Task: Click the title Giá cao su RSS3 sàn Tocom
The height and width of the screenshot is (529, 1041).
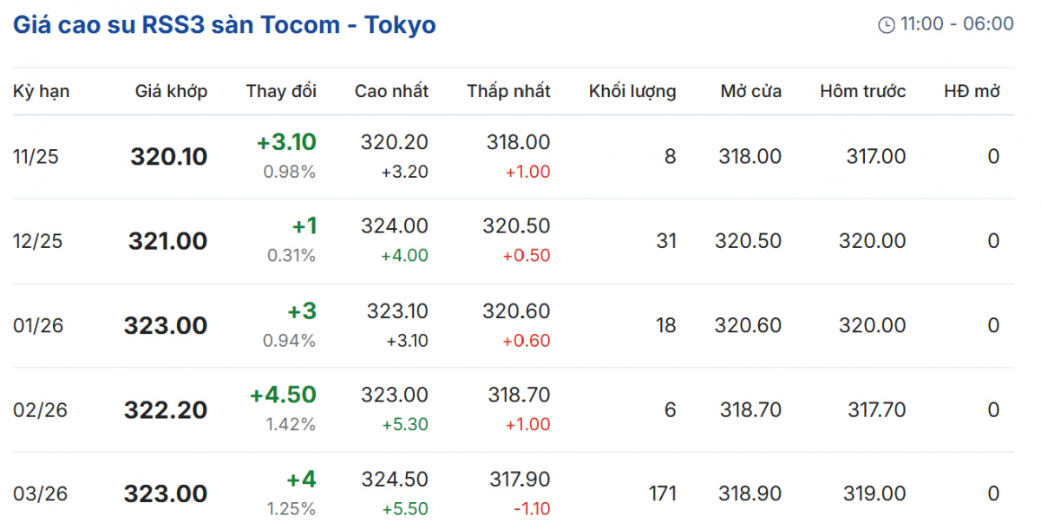Action: pyautogui.click(x=224, y=24)
